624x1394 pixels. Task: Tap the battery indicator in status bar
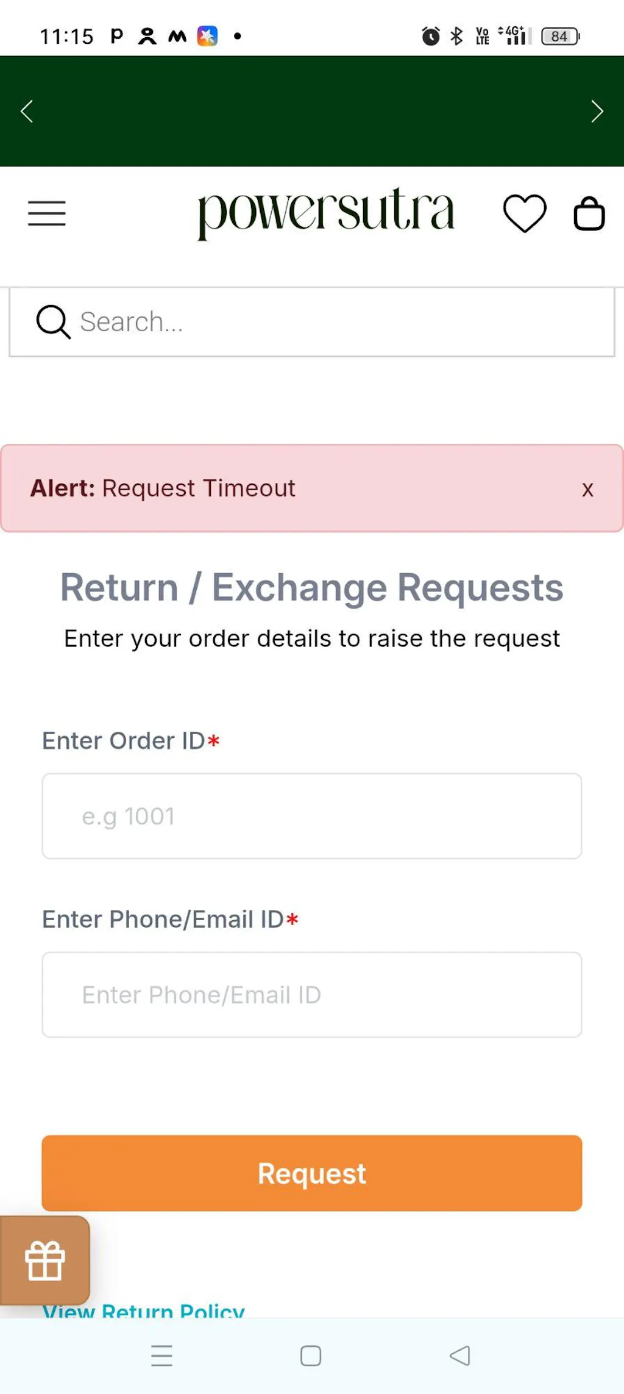click(x=560, y=37)
